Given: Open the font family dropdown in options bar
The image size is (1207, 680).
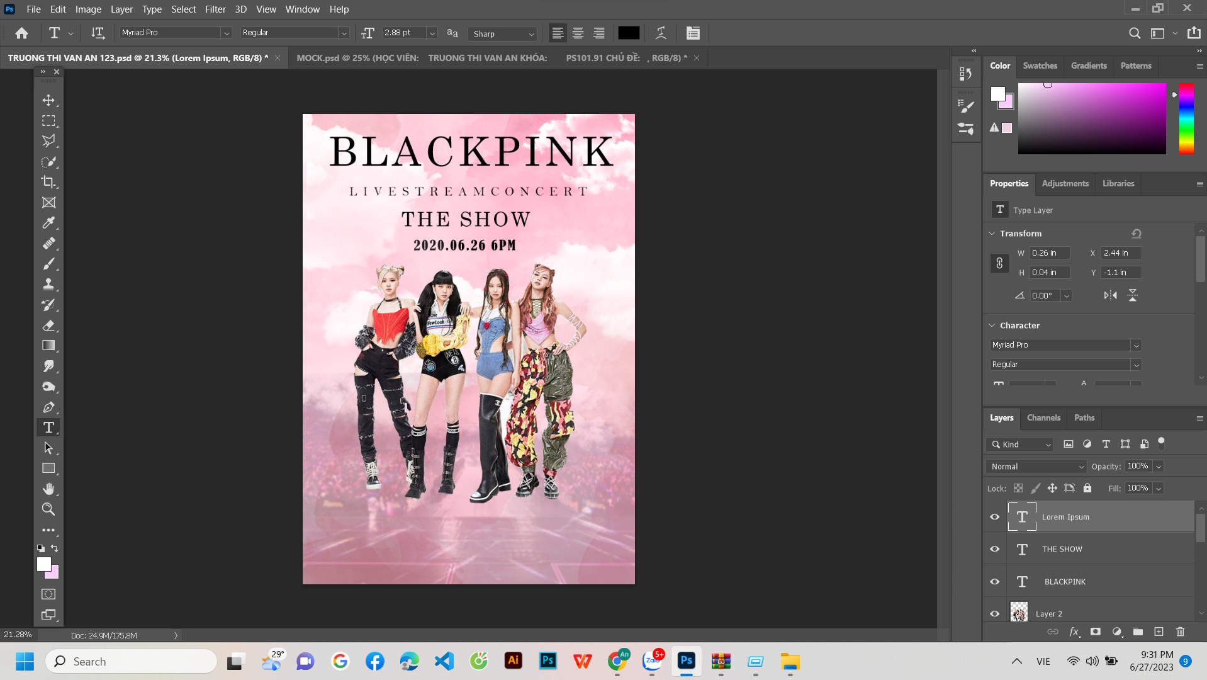Looking at the screenshot, I should (226, 33).
